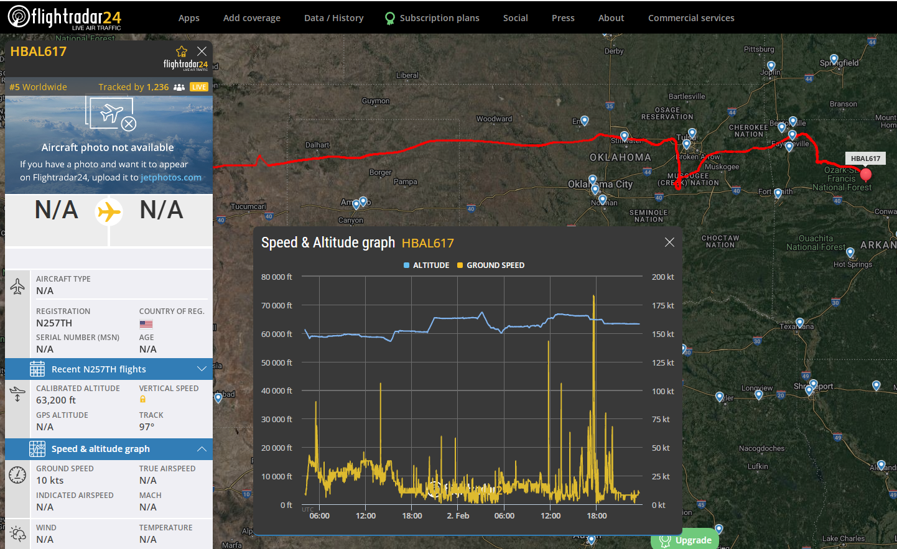Collapse the Speed & altitude graph section

coord(109,449)
